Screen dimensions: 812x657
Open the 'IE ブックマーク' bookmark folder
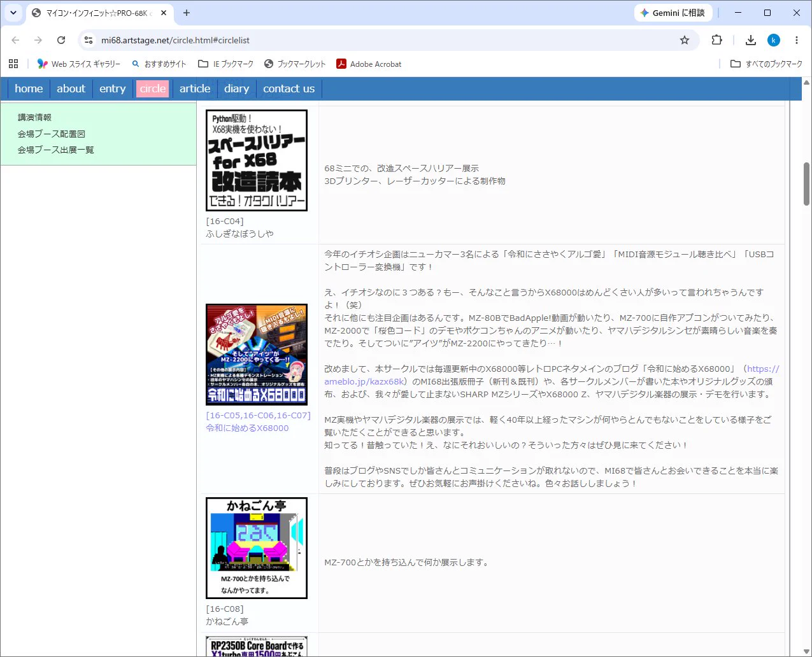(226, 64)
